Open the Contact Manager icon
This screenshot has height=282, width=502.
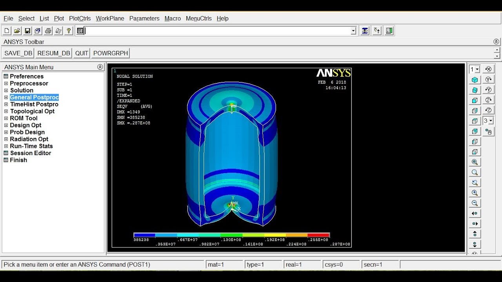point(389,31)
